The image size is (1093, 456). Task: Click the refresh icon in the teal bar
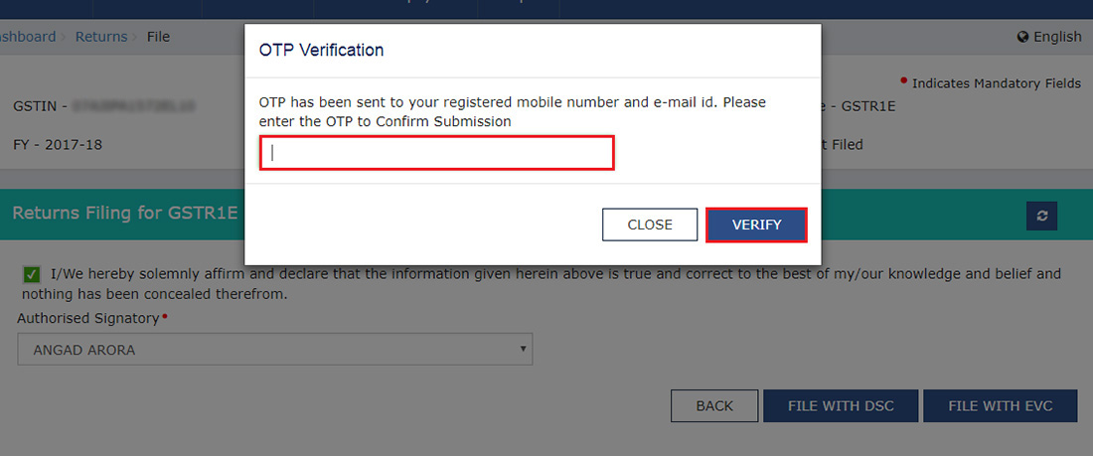tap(1041, 216)
